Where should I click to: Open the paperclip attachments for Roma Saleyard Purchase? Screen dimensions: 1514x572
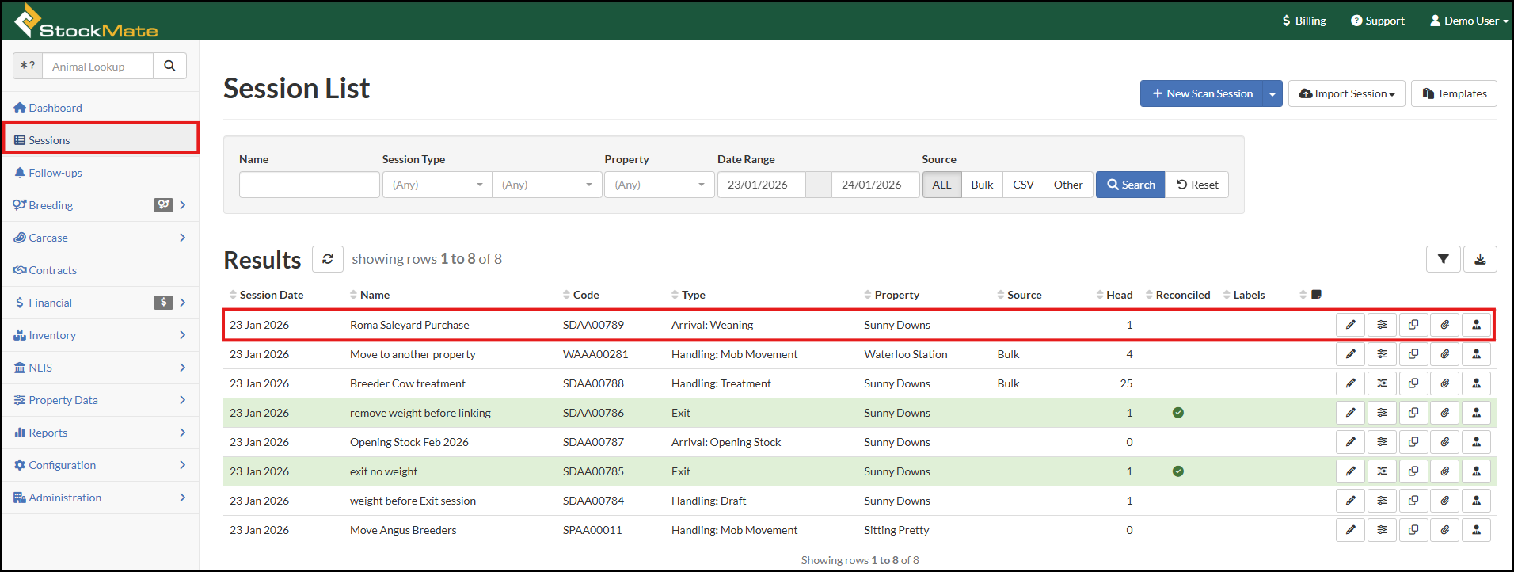(x=1445, y=325)
